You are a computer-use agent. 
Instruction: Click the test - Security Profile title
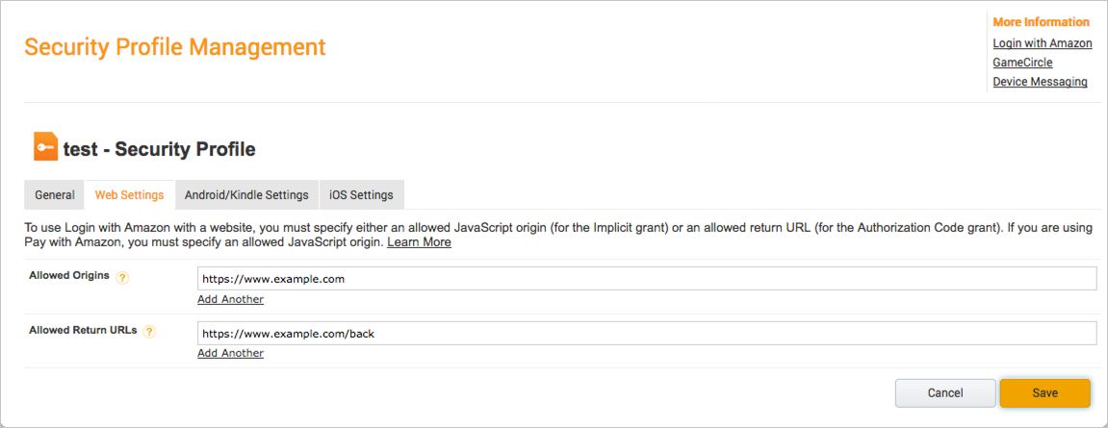[159, 149]
